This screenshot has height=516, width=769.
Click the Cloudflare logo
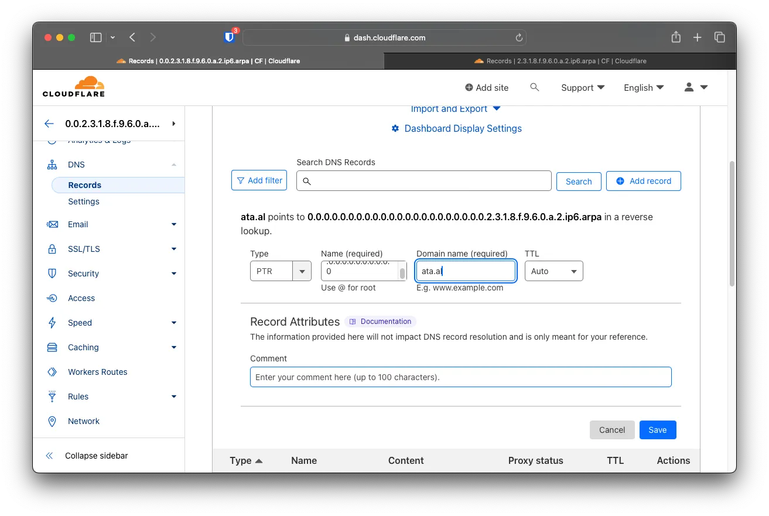[x=74, y=87]
